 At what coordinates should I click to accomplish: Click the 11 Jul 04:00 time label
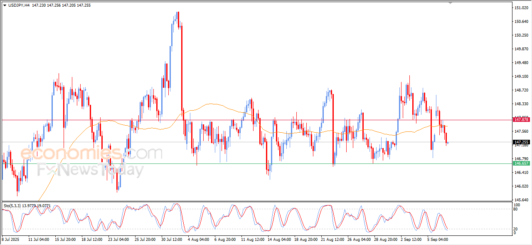[x=39, y=240]
